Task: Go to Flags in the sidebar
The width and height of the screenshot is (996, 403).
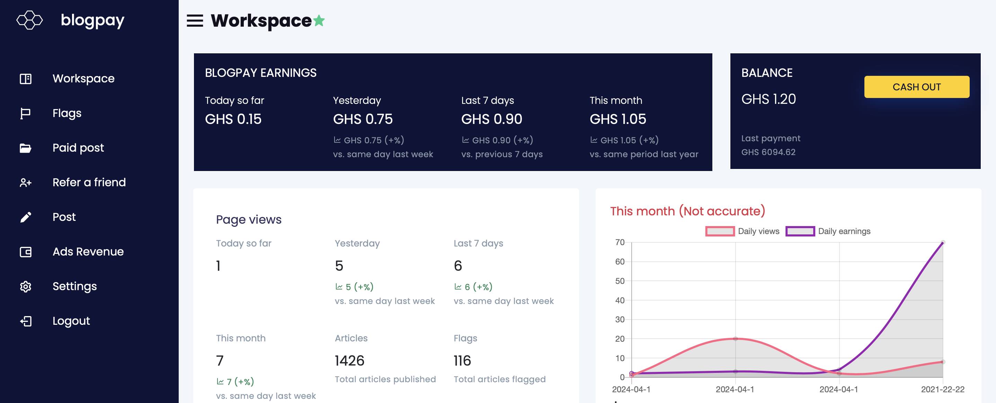Action: point(67,113)
